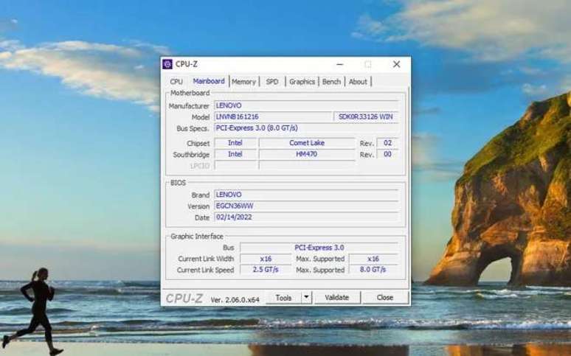Click the Comet Lake chipset field

pyautogui.click(x=307, y=143)
